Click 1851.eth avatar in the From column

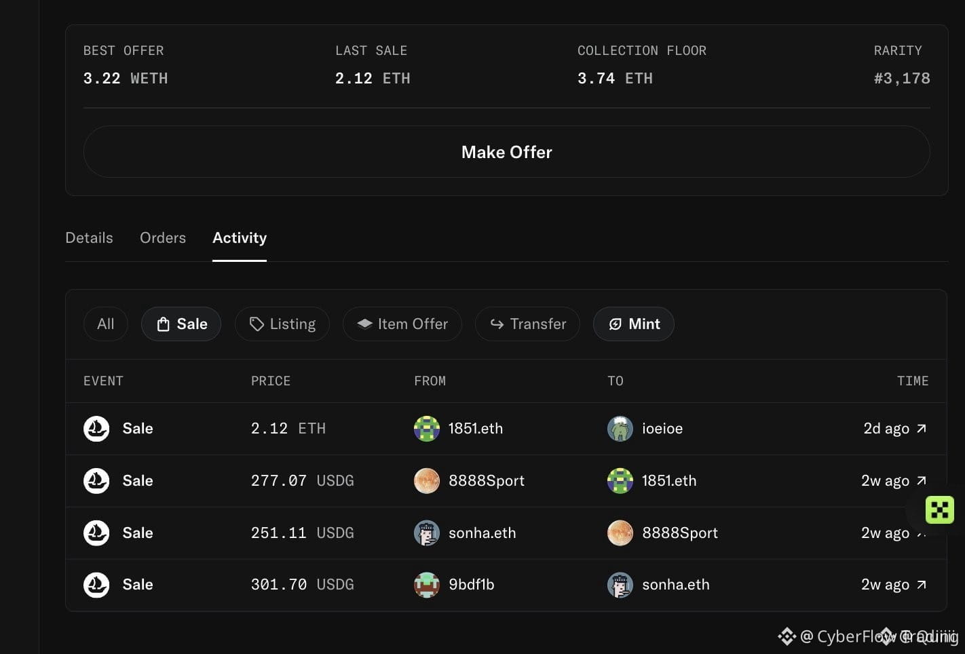coord(427,429)
